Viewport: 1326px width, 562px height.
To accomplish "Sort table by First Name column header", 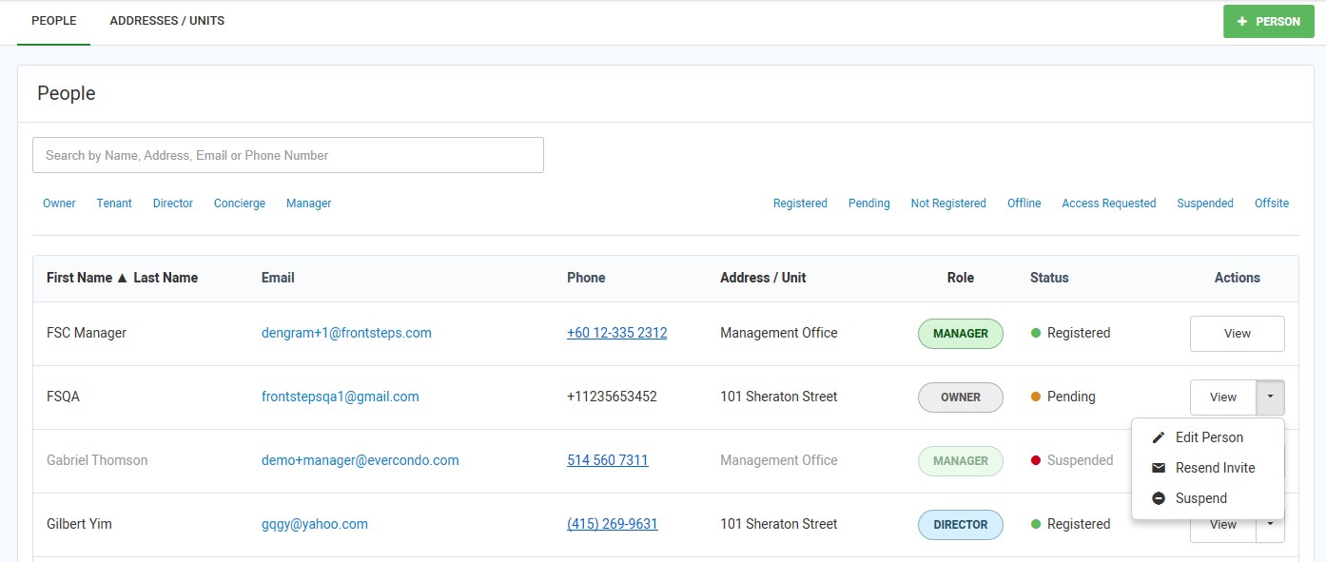I will point(79,278).
